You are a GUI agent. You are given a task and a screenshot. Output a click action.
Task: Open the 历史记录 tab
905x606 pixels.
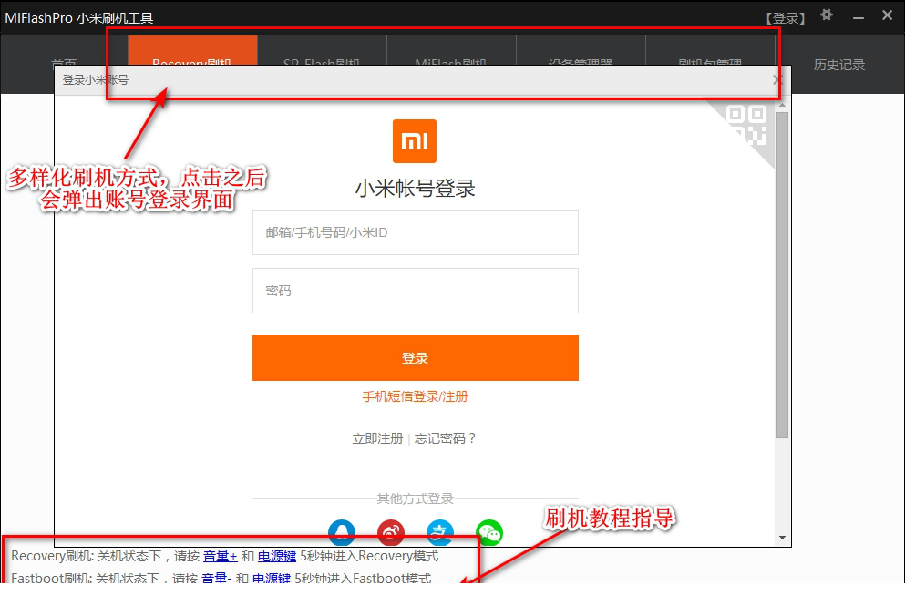coord(839,65)
